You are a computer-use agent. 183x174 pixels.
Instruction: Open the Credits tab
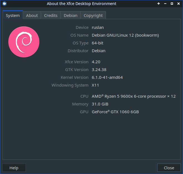pyautogui.click(x=51, y=16)
